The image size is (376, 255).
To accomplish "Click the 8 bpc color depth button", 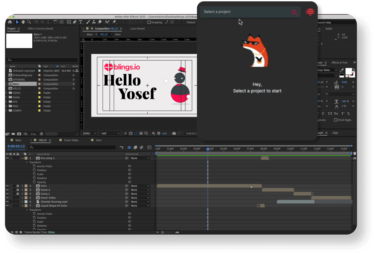I will click(33, 134).
